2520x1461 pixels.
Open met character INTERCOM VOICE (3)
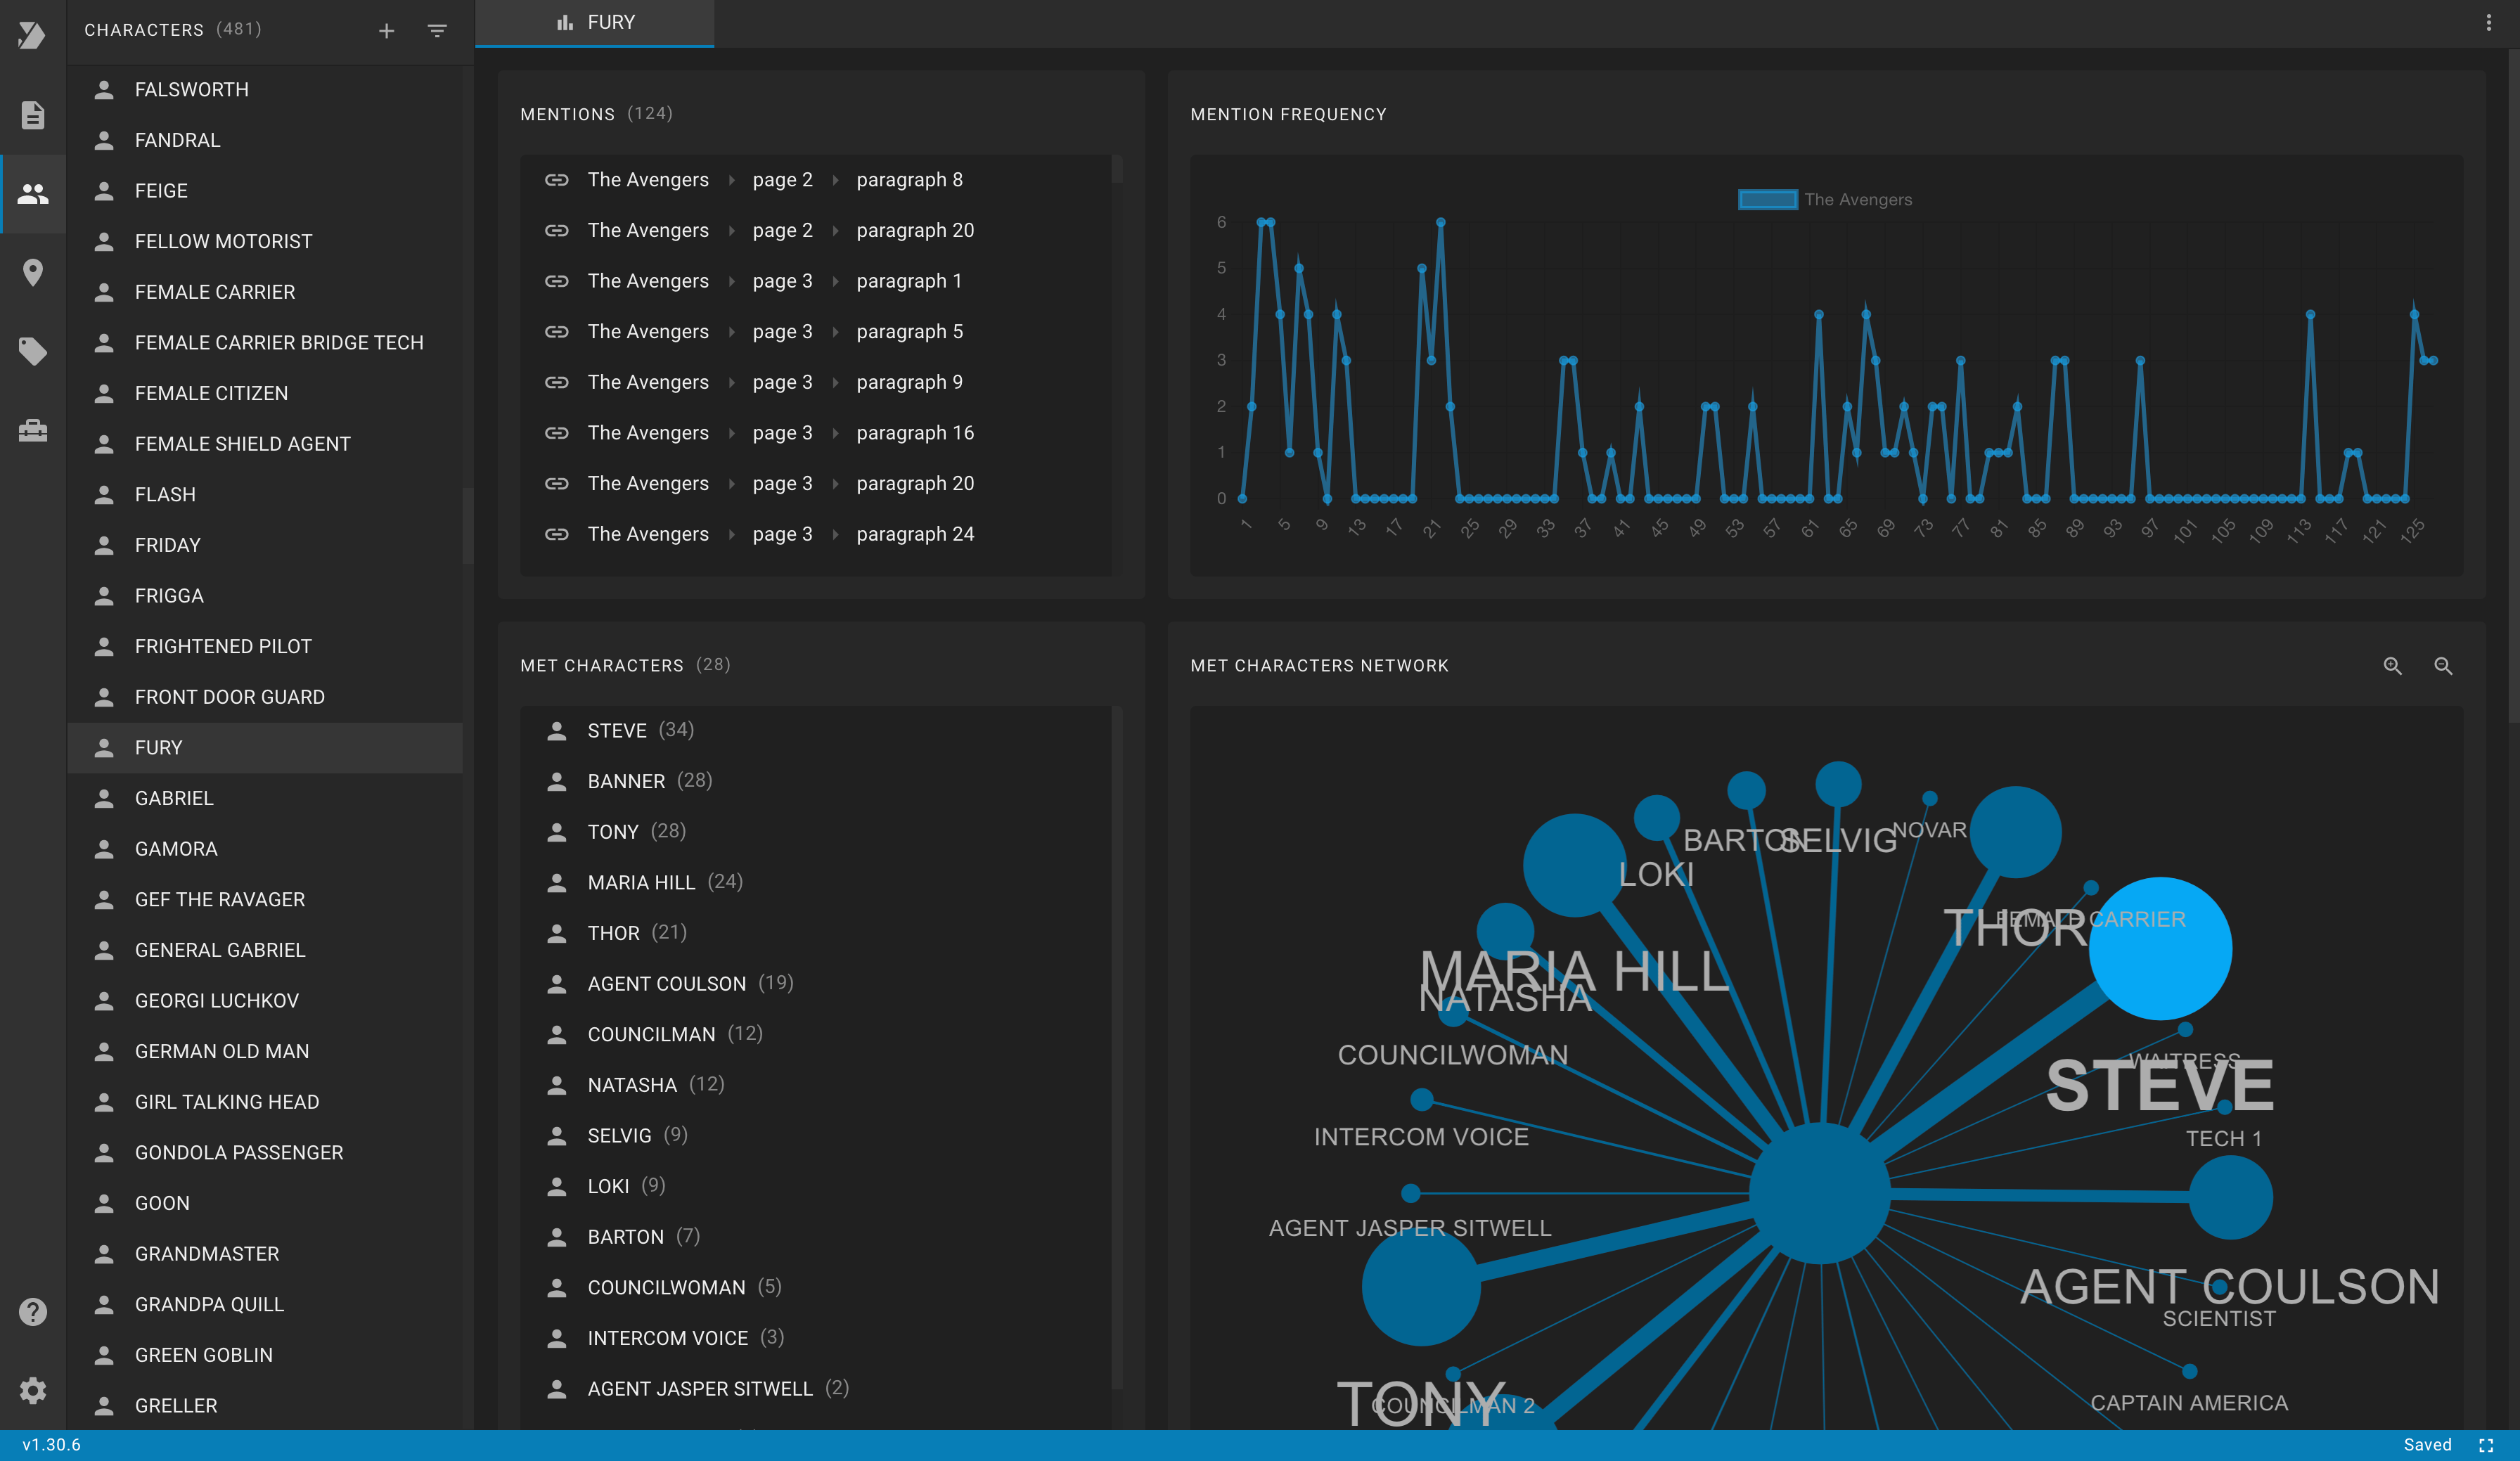[815, 1338]
